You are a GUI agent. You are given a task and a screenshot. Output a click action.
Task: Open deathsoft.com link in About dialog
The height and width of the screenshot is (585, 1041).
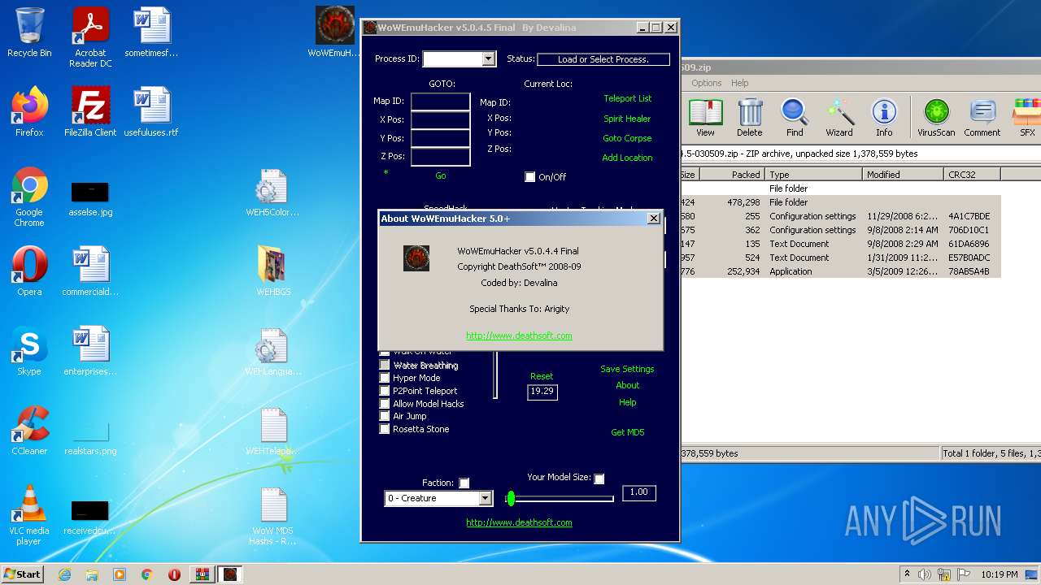(519, 336)
